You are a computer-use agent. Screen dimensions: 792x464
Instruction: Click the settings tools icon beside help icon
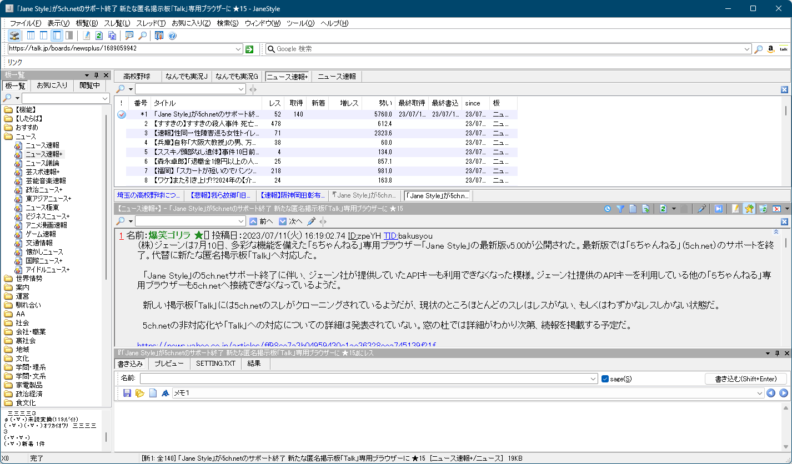(159, 36)
